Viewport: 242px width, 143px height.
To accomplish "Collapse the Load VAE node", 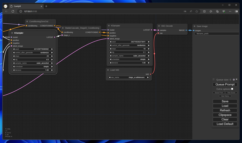I will pos(108,70).
